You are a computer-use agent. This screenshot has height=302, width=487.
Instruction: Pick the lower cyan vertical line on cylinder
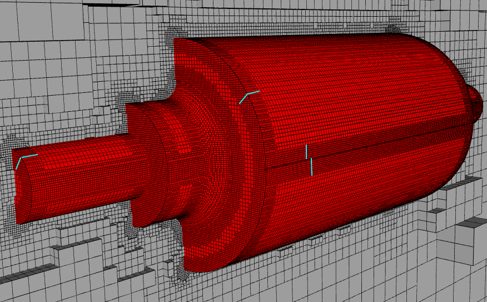312,167
